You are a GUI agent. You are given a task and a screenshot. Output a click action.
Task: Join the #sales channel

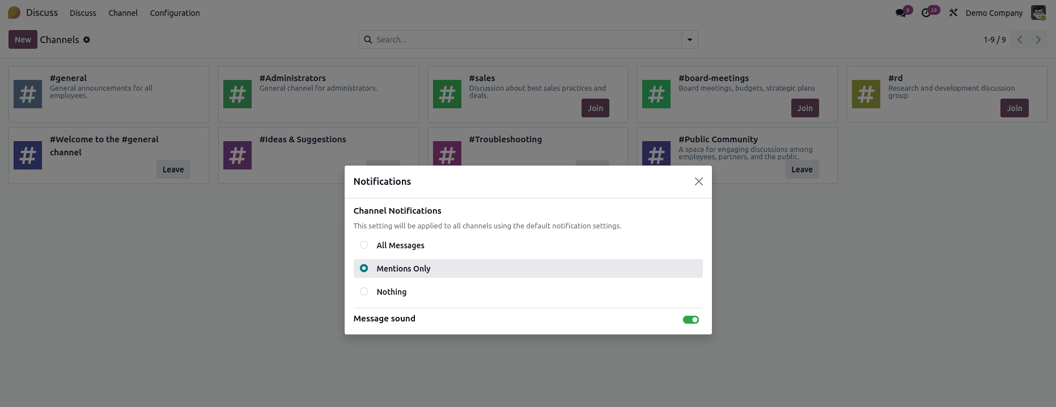tap(595, 108)
